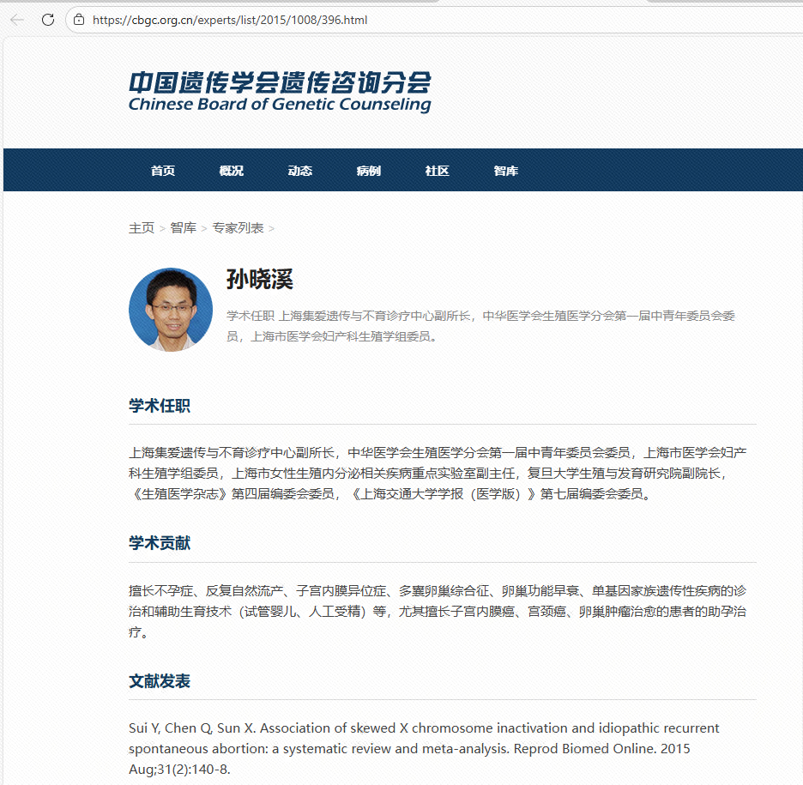Click the 智库 breadcrumb link
Image resolution: width=803 pixels, height=785 pixels.
183,228
